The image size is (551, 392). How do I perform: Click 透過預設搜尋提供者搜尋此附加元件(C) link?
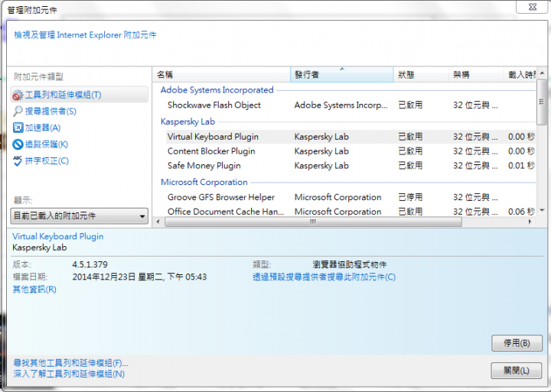click(324, 277)
